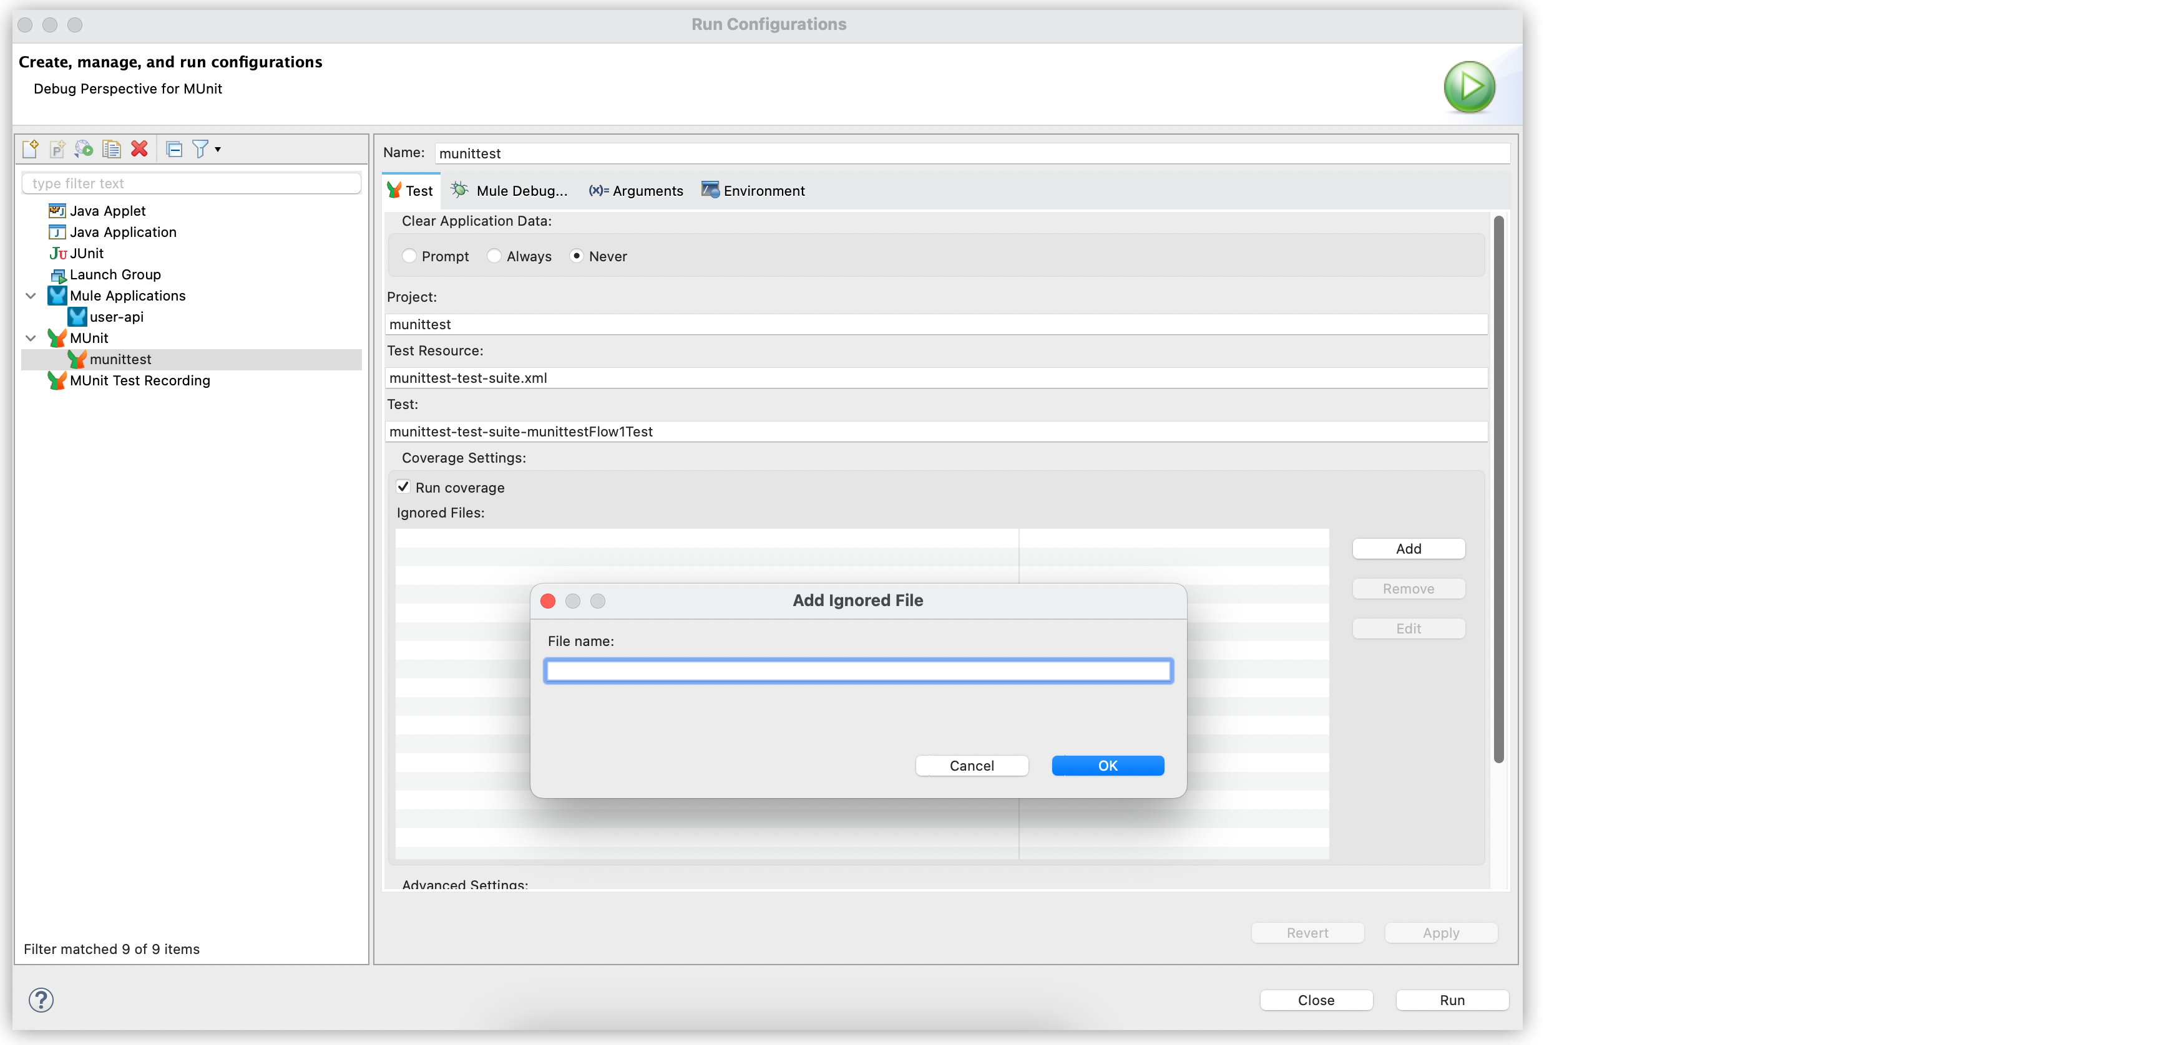Image resolution: width=2183 pixels, height=1045 pixels.
Task: Click the MUnit test runner play button
Action: [x=1470, y=86]
